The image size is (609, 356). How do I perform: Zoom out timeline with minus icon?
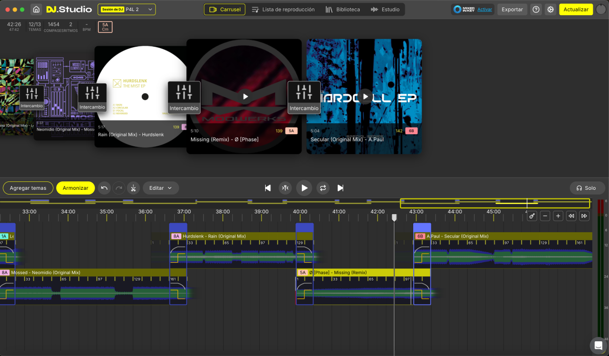(545, 216)
